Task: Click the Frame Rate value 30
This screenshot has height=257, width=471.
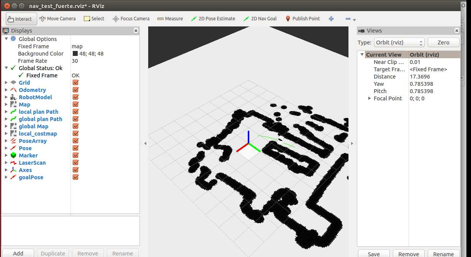Action: click(75, 61)
